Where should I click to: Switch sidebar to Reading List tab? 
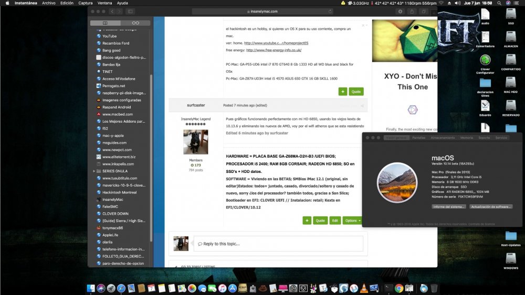click(135, 23)
